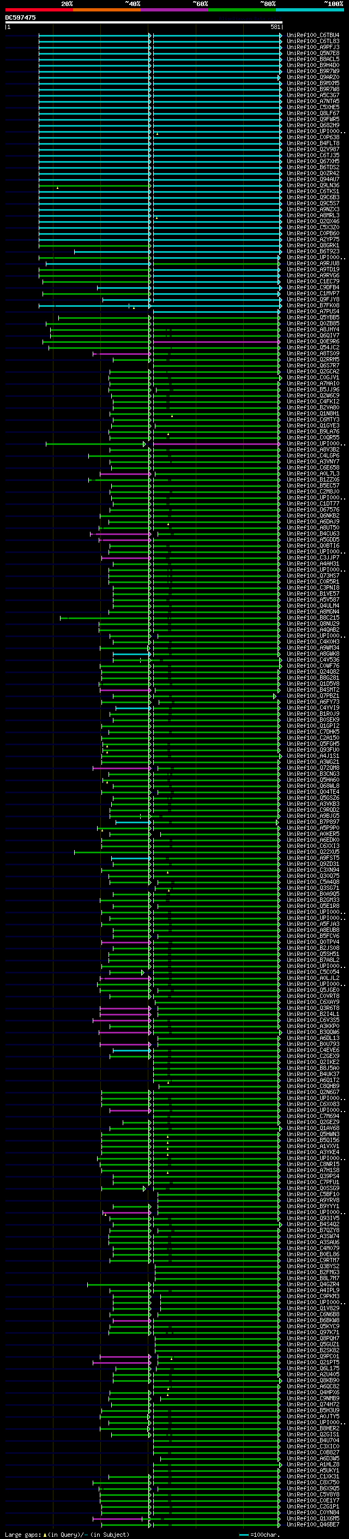Choose hit UniRef100_Q73HS7
This screenshot has width=349, height=1539.
pyautogui.click(x=312, y=576)
